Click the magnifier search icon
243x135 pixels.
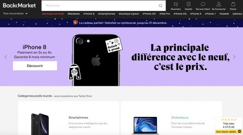click(x=160, y=6)
